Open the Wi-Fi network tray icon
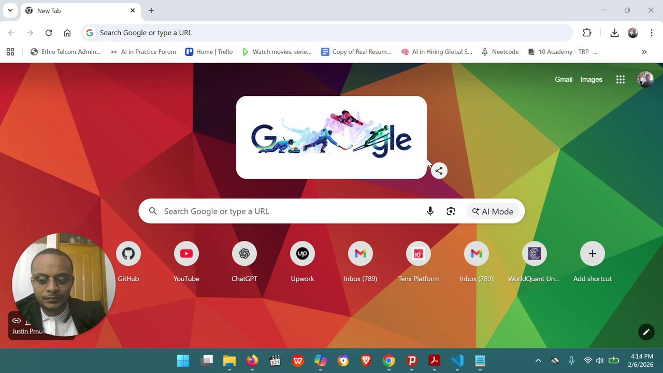Screen dimensions: 663x373 click(588, 361)
